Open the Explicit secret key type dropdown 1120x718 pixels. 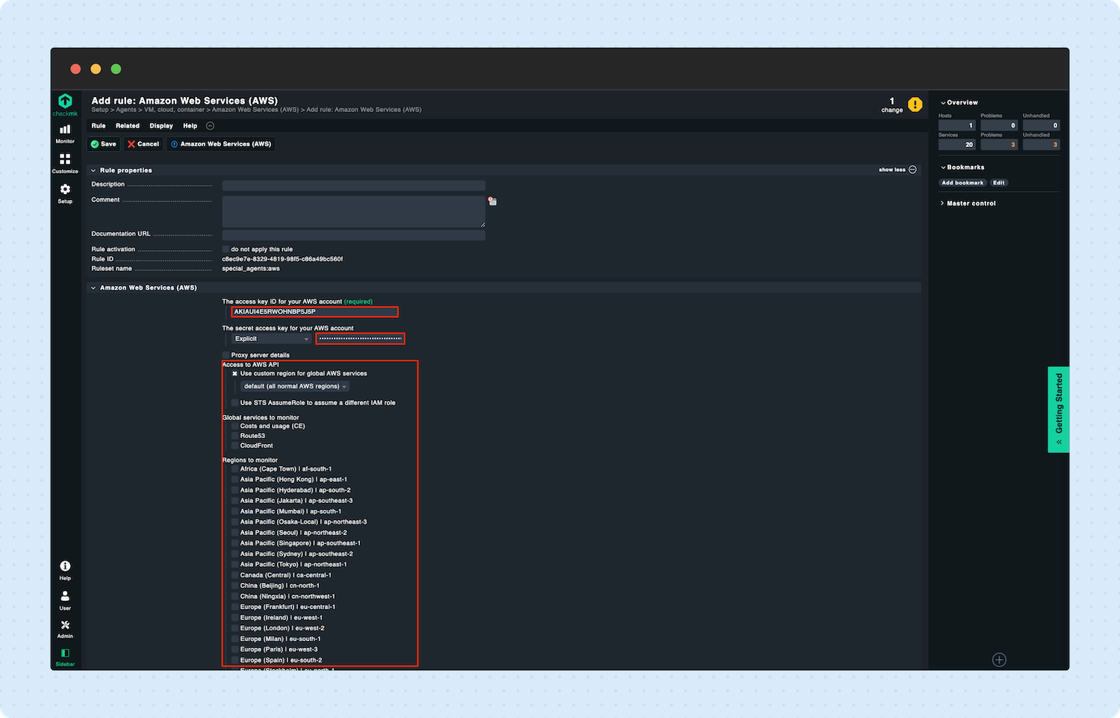[x=272, y=339]
